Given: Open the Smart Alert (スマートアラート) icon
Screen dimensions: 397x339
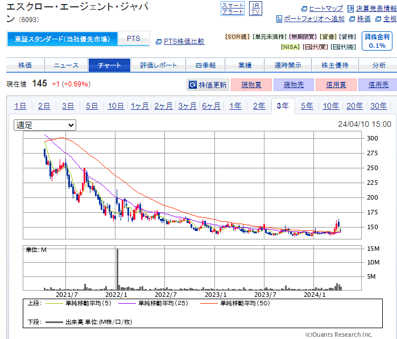Looking at the screenshot, I should 233,9.
